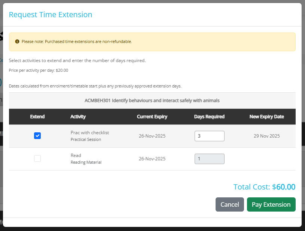
Task: Click the Activity column header
Action: 78,117
